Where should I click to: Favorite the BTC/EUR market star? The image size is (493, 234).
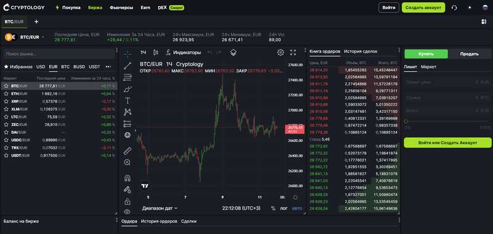[x=6, y=86]
